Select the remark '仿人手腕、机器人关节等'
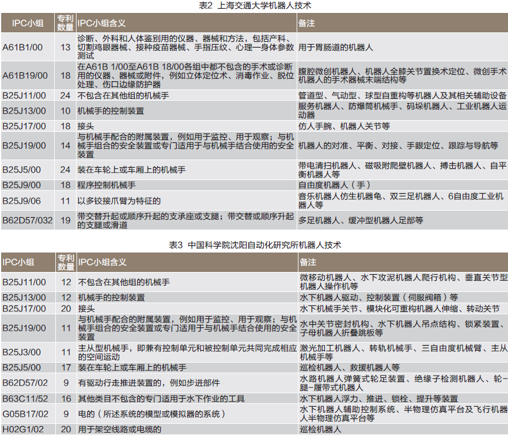 344,126
